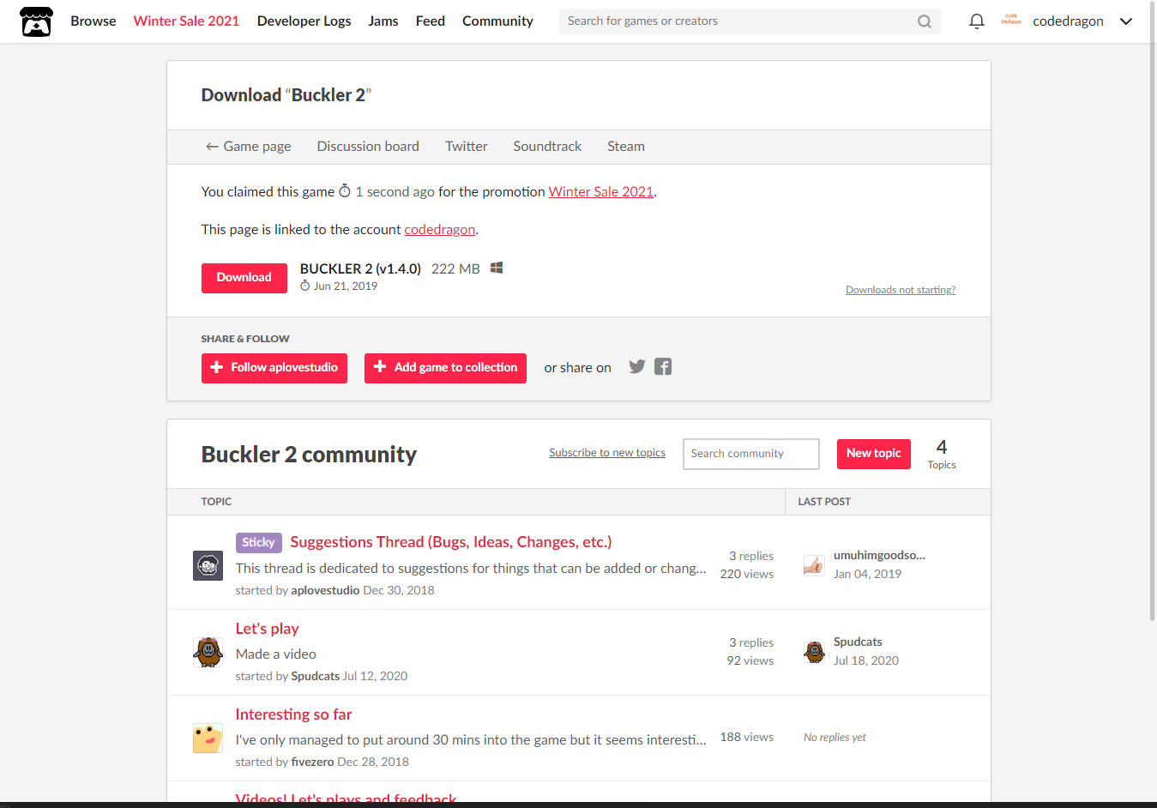Open Let's play topic
Screen dimensions: 1157x808
pyautogui.click(x=268, y=629)
